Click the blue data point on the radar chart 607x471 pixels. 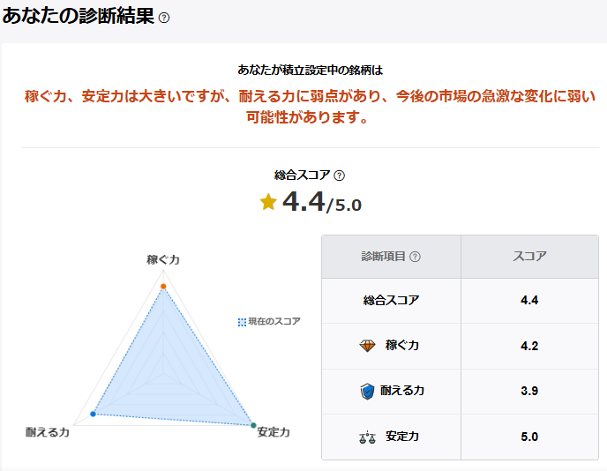pos(94,414)
